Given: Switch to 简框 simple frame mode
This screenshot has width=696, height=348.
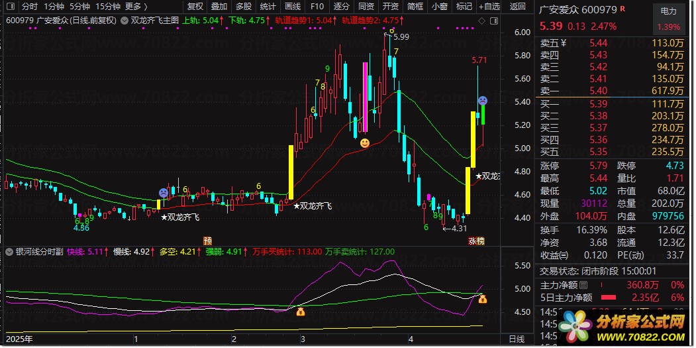Looking at the screenshot, I should 415,6.
